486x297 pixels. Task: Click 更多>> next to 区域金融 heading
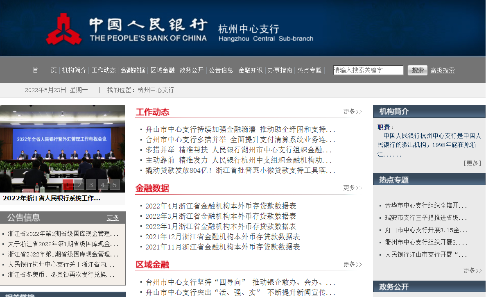click(353, 265)
